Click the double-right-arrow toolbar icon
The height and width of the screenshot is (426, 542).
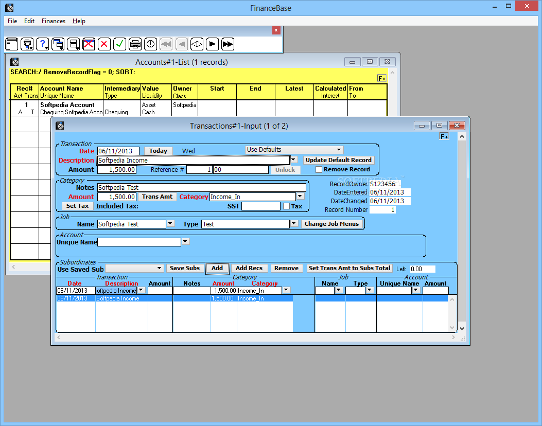pos(228,44)
